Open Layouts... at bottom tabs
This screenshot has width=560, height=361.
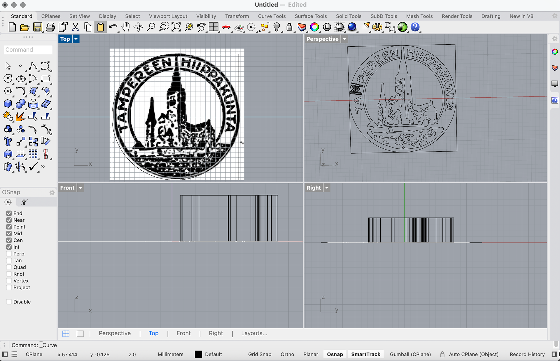[x=254, y=333]
